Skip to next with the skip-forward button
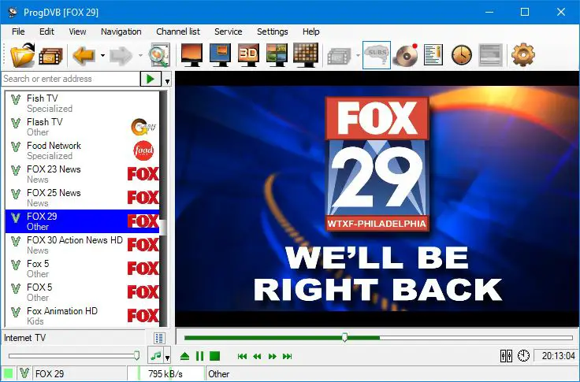The height and width of the screenshot is (382, 580). 287,357
